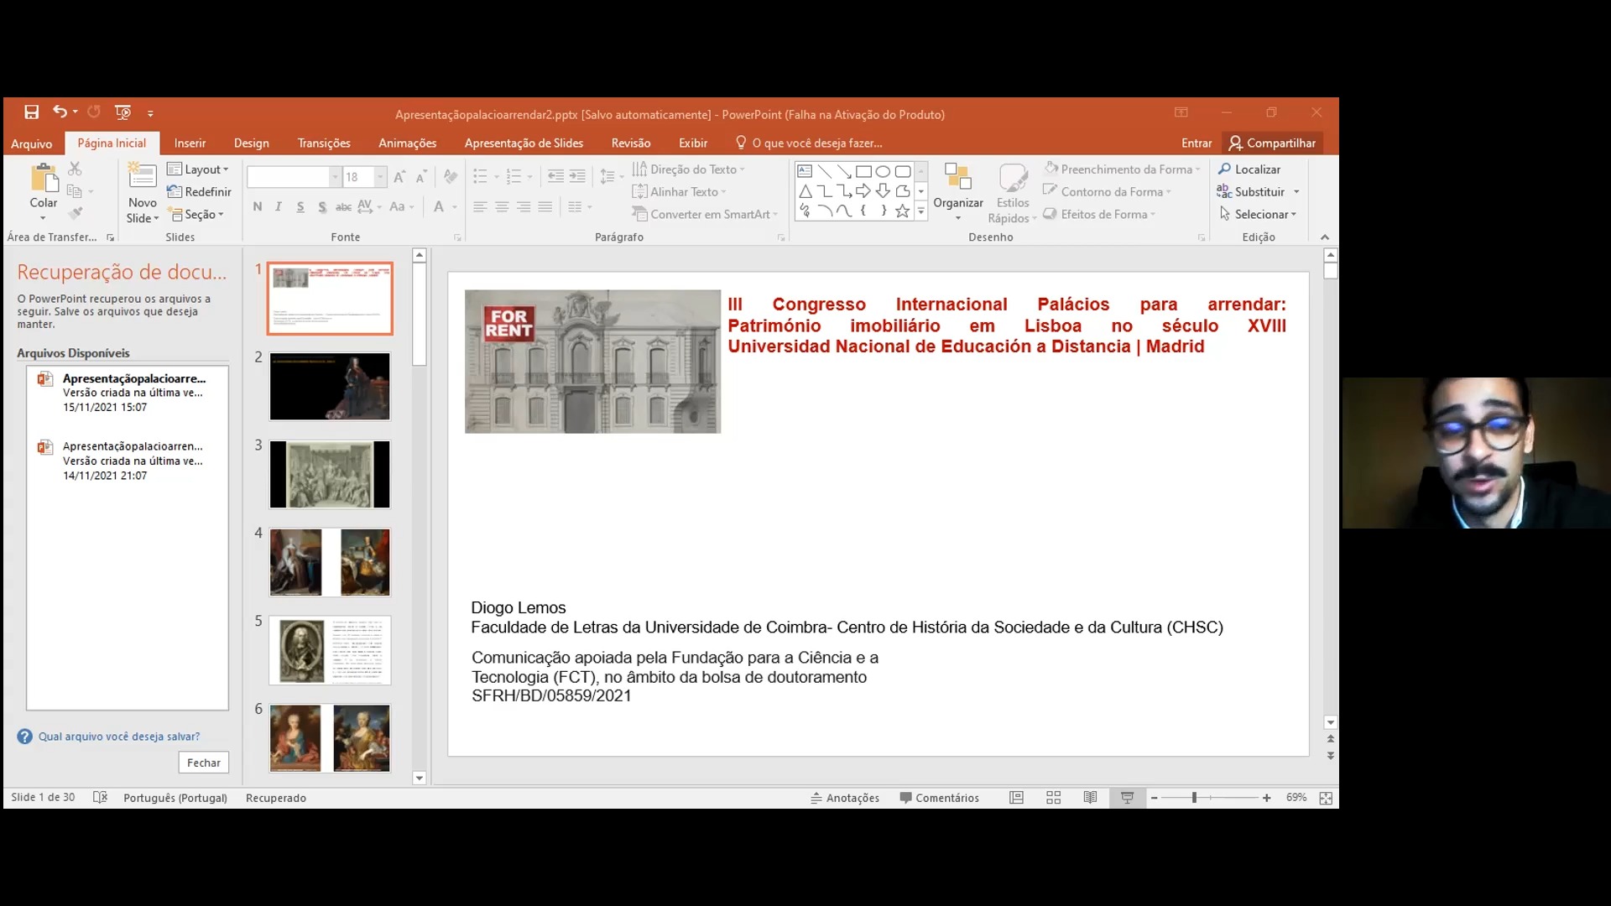This screenshot has height=906, width=1611.
Task: Click the Save icon in quick access toolbar
Action: (31, 112)
